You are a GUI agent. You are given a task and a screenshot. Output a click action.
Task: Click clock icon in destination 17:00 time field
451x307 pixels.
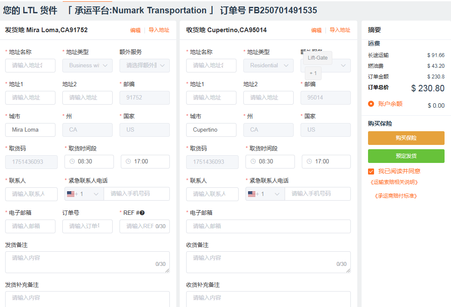point(309,162)
